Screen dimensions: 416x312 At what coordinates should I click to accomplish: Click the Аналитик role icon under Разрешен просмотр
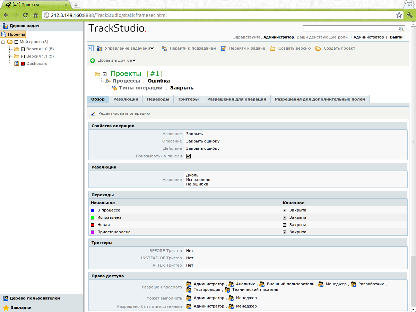[x=231, y=284]
